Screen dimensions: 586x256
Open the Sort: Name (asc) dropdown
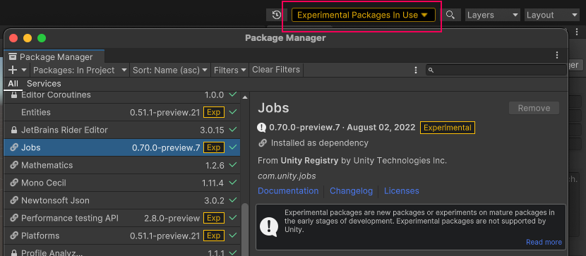[x=170, y=70]
